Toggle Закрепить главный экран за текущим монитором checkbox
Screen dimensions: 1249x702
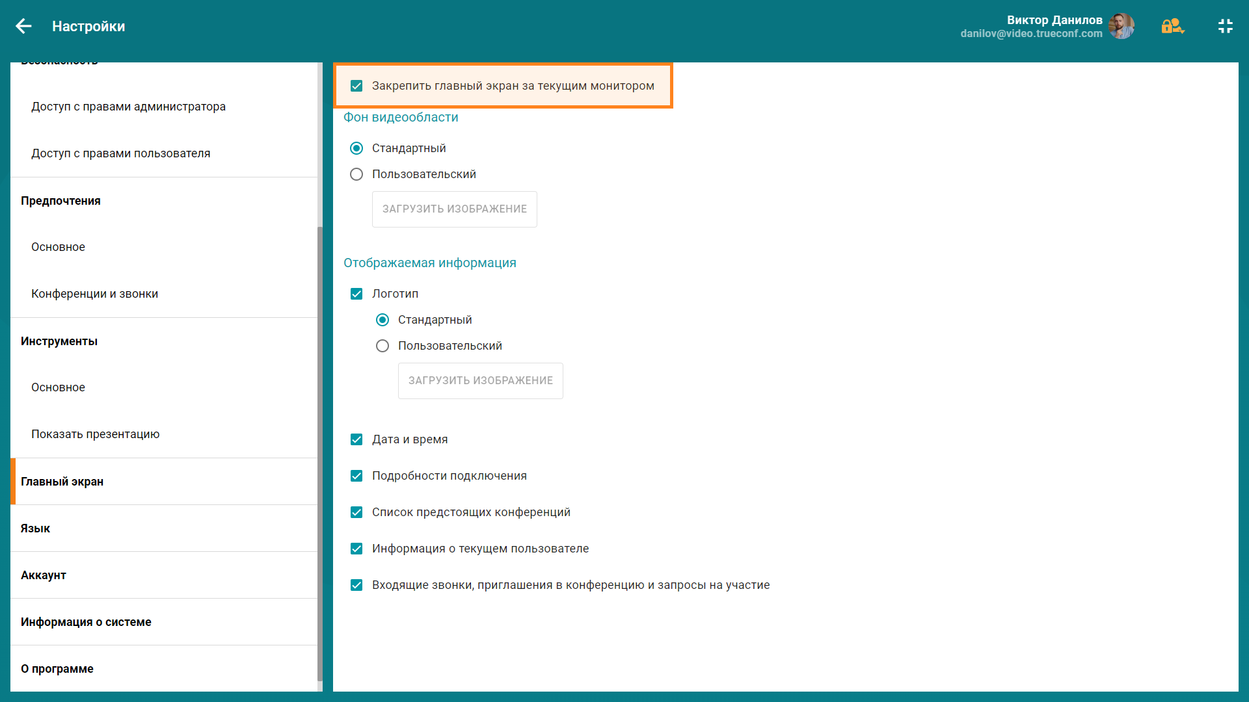pyautogui.click(x=356, y=86)
